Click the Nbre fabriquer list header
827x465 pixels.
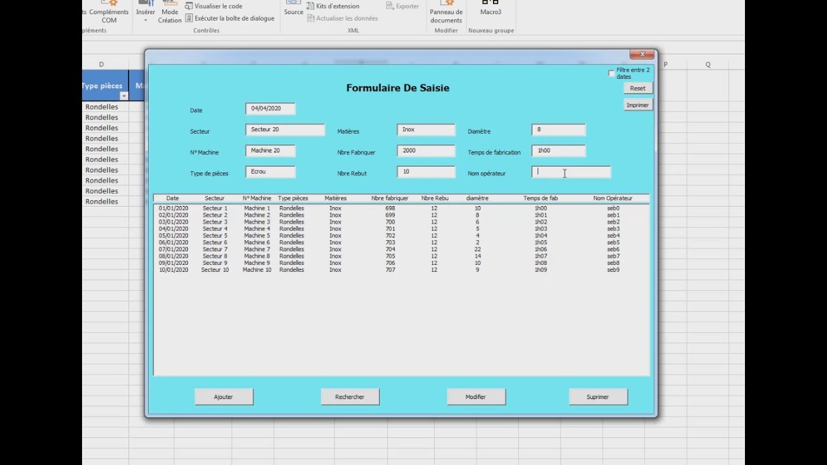390,198
